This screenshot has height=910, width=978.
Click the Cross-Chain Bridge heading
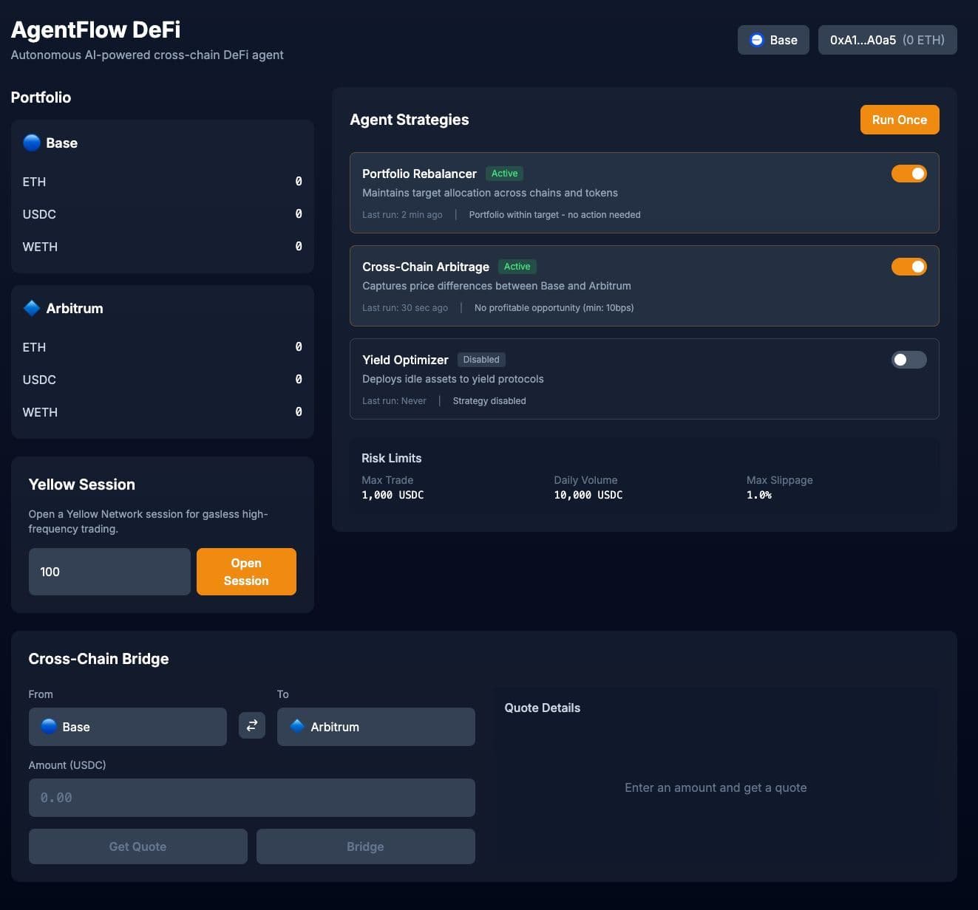(x=98, y=659)
